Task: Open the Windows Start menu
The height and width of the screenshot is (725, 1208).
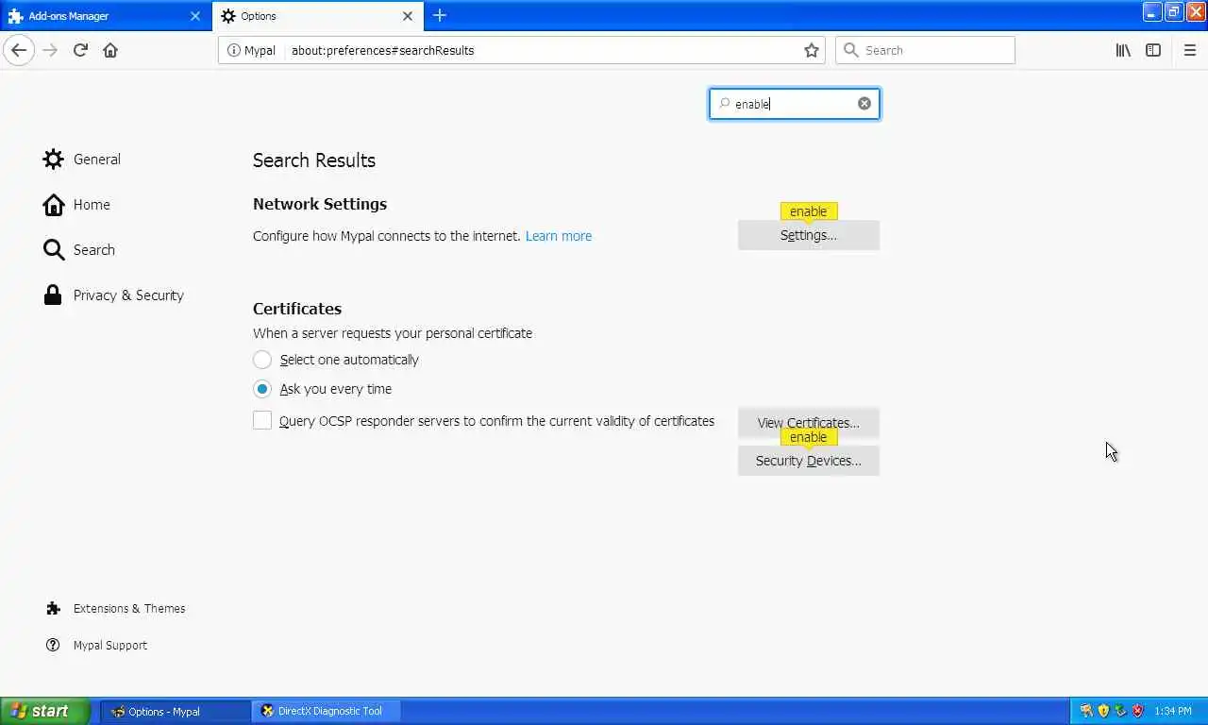Action: click(45, 711)
